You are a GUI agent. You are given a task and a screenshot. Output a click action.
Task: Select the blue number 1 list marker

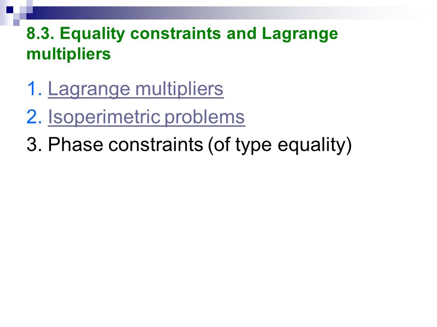pyautogui.click(x=34, y=89)
